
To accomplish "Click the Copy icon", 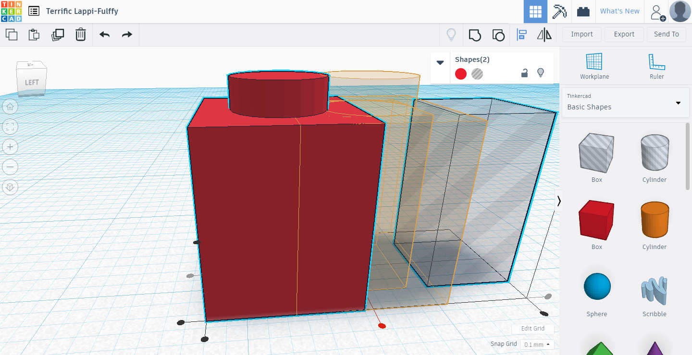I will (12, 35).
